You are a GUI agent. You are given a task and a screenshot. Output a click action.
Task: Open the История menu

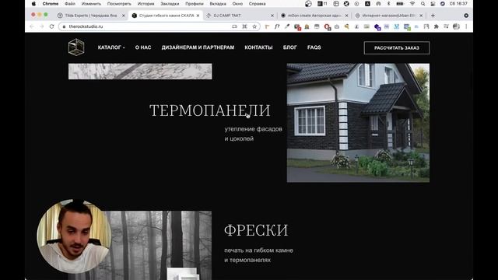pyautogui.click(x=146, y=4)
